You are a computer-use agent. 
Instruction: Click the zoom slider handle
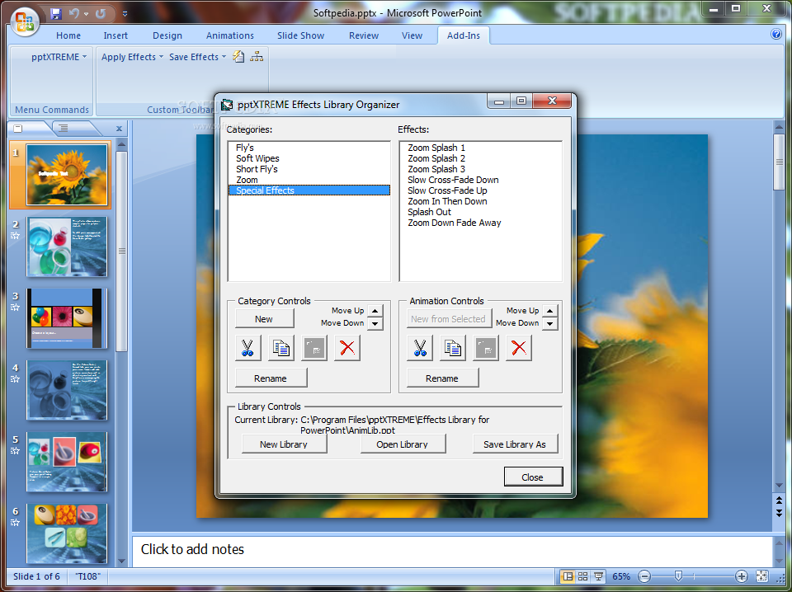point(678,576)
